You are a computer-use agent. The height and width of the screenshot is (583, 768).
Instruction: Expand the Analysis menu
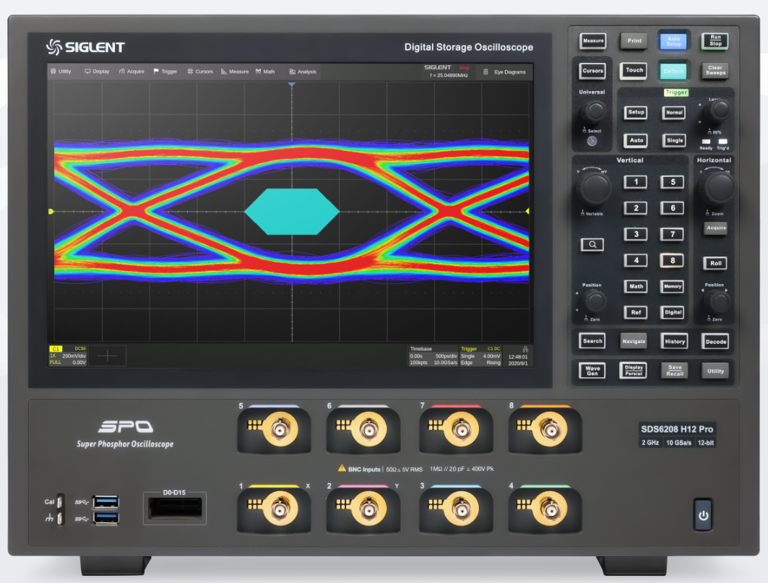point(303,72)
